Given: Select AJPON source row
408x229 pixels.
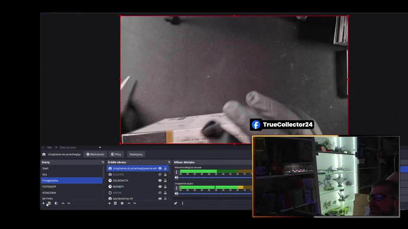Looking at the screenshot, I should [x=137, y=193].
